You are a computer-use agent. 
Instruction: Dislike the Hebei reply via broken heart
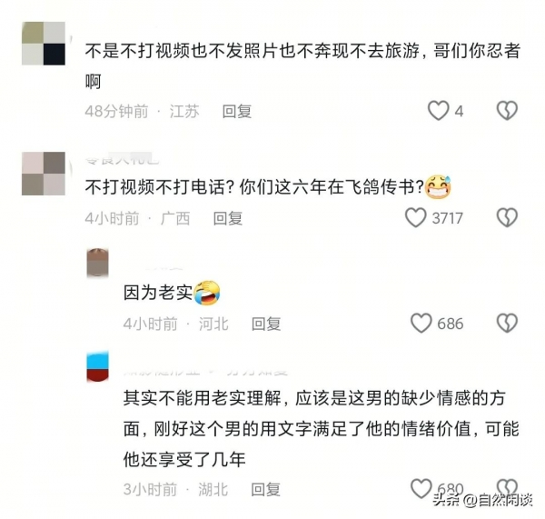[507, 324]
